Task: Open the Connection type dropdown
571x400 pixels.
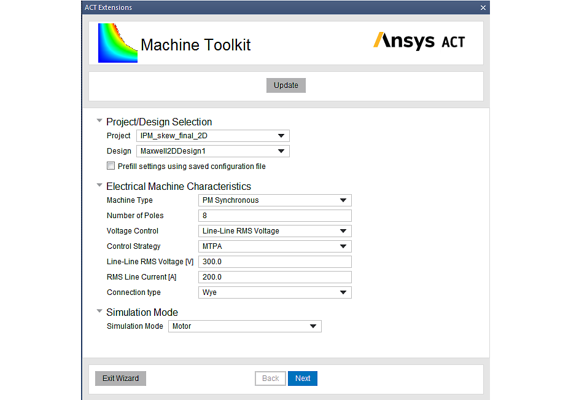Action: pos(275,292)
